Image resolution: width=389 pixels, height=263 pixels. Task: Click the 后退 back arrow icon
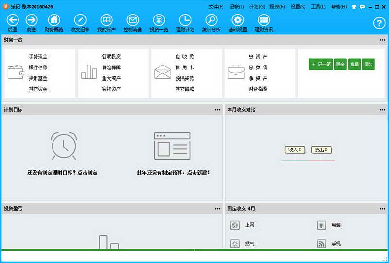[12, 20]
